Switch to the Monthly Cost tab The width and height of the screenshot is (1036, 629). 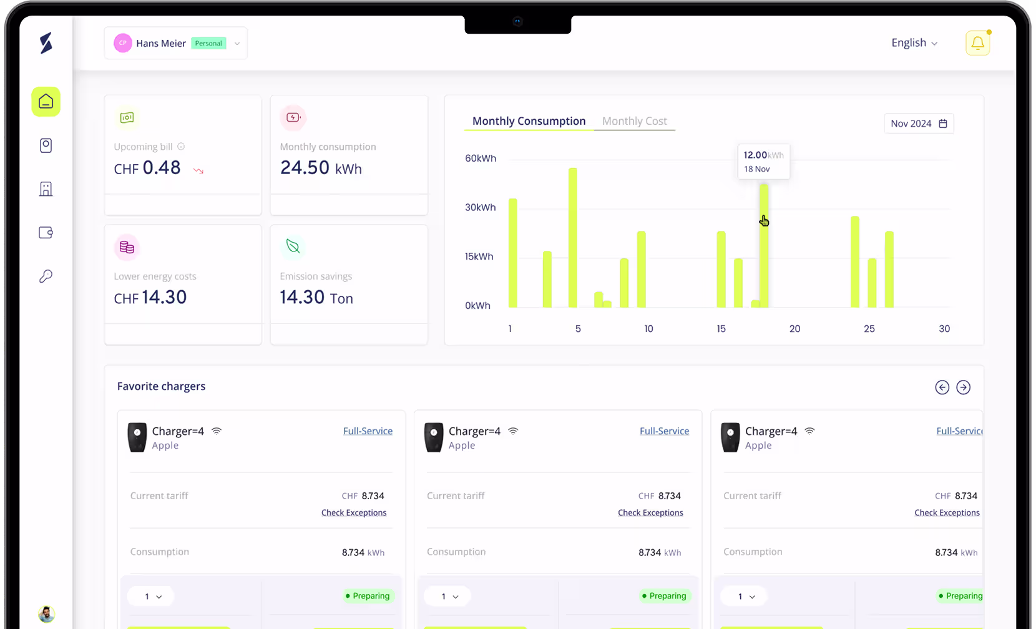pyautogui.click(x=634, y=121)
